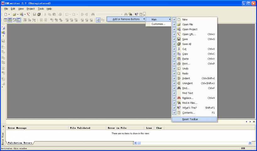Disable the Redo button checkbox
This screenshot has height=151, width=257.
coord(174,74)
